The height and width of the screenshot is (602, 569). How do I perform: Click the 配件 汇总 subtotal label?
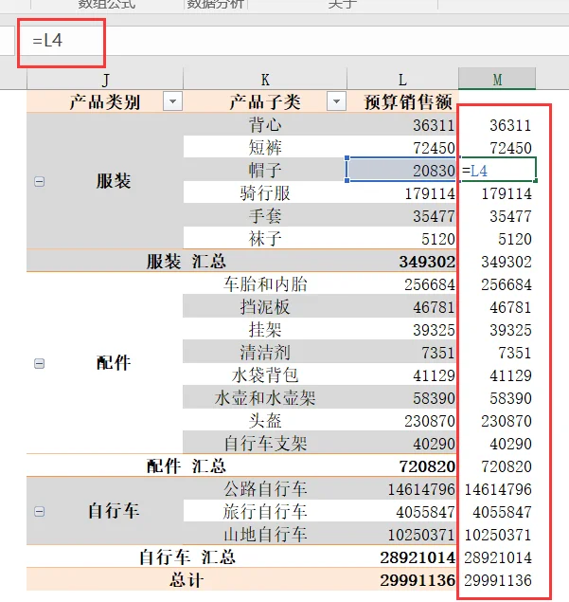[187, 466]
